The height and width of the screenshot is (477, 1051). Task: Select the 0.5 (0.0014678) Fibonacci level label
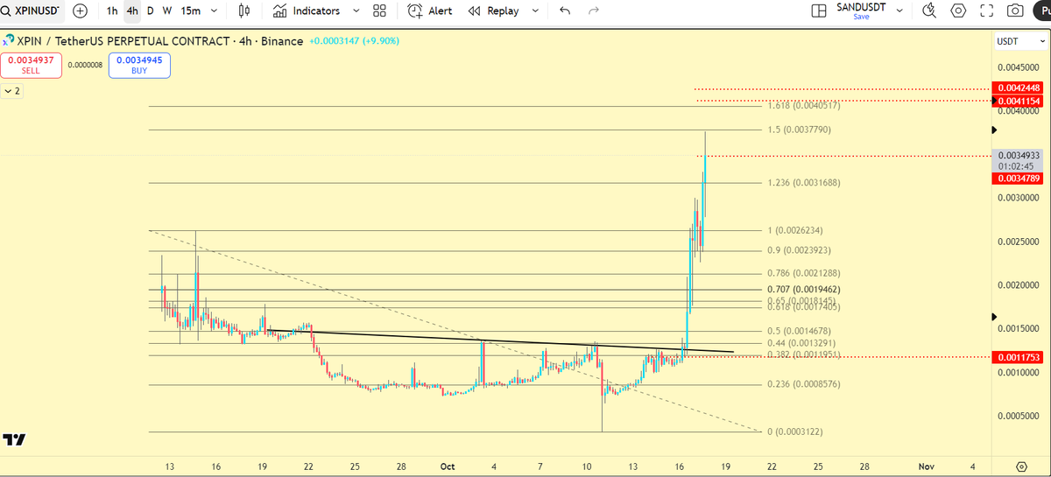(x=799, y=331)
